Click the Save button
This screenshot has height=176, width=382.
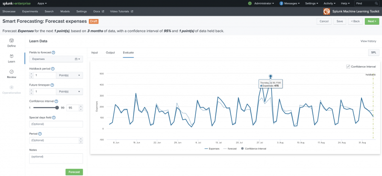[x=340, y=21]
